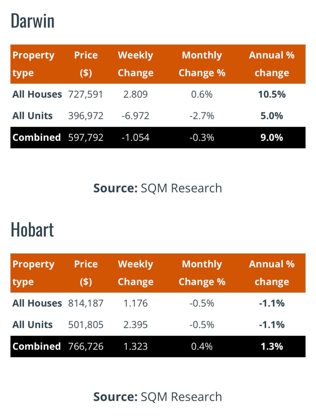Viewport: 316px width, 420px height.
Task: Select Darwin combined annual change 9.0%
Action: [x=271, y=137]
